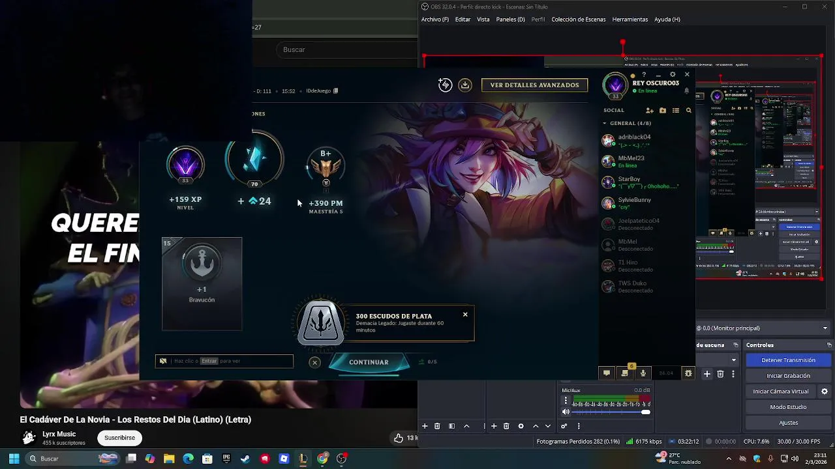Click the Mic/Aux volume slider
Image resolution: width=835 pixels, height=469 pixels.
click(x=611, y=412)
